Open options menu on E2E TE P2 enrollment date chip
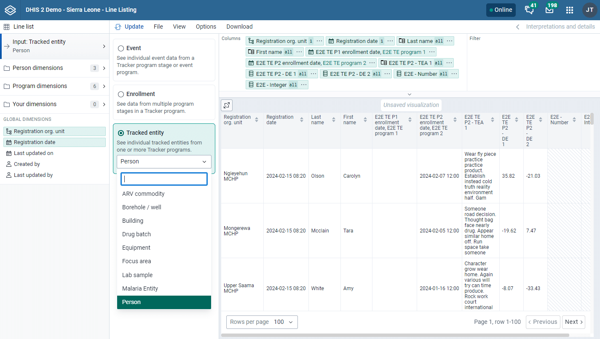This screenshot has width=600, height=339. coord(372,63)
